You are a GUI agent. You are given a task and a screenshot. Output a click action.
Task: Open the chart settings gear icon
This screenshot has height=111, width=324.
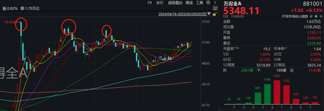208,2
